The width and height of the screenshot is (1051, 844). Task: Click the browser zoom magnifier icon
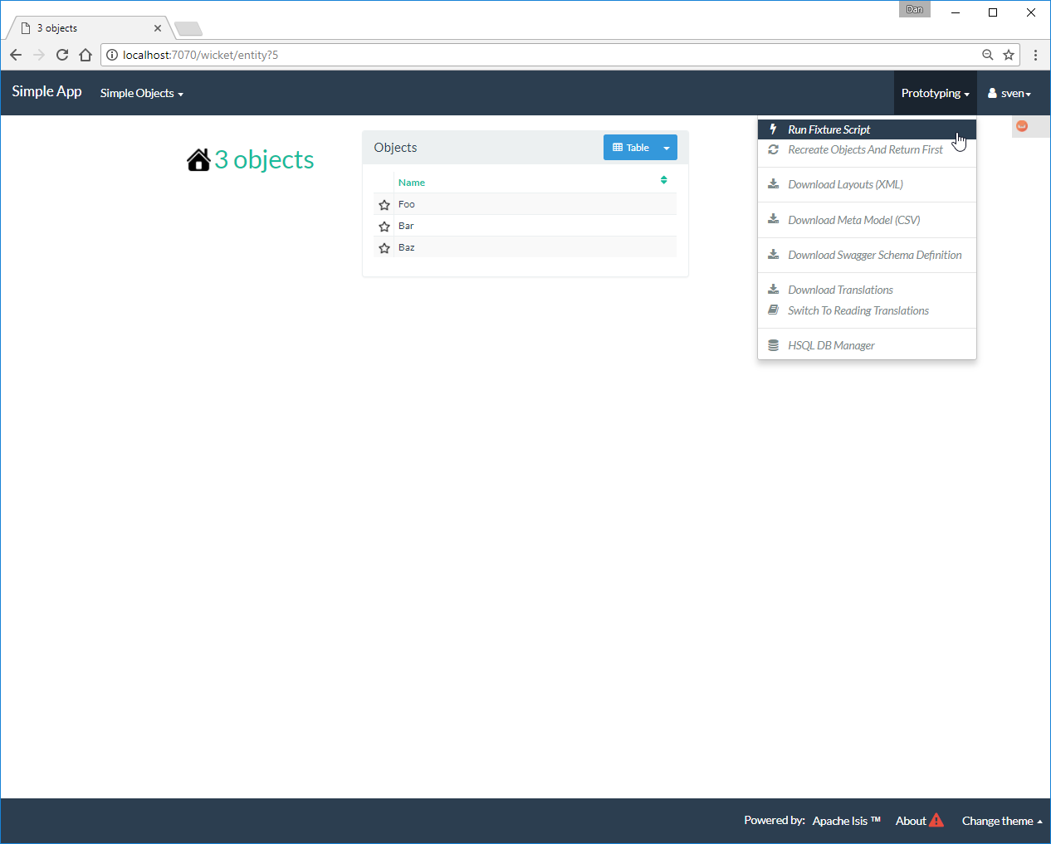click(987, 55)
